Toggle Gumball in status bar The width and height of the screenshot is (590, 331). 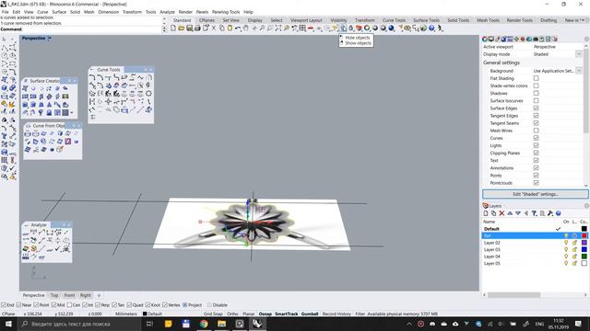coord(310,314)
